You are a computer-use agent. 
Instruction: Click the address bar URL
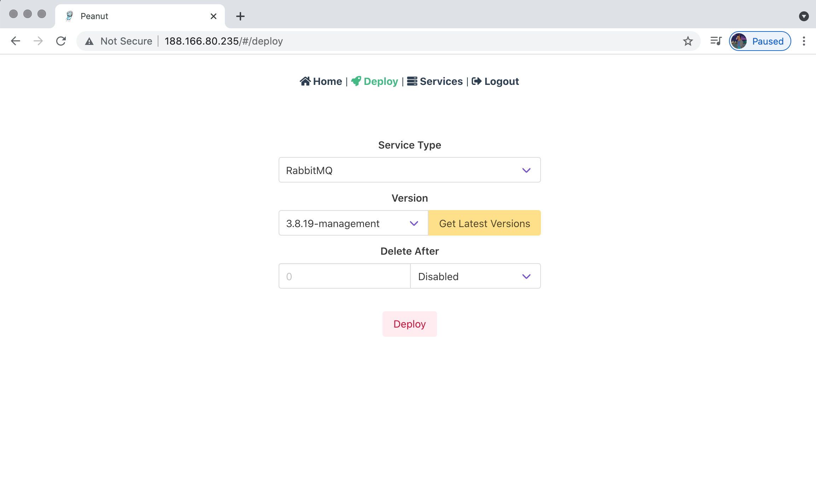click(x=224, y=41)
